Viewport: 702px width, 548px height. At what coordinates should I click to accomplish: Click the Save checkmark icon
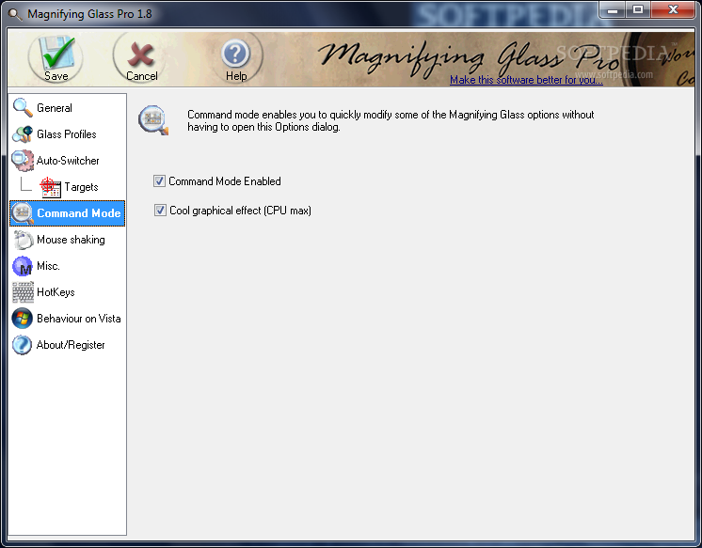tap(56, 53)
